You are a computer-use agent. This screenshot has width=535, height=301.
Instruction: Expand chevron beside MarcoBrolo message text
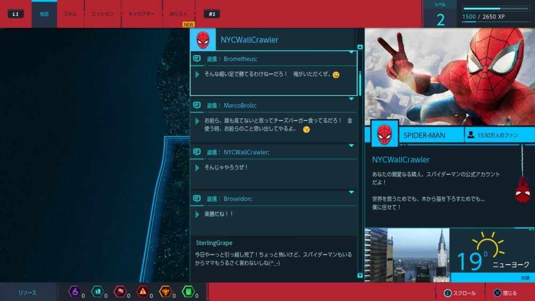click(x=197, y=121)
